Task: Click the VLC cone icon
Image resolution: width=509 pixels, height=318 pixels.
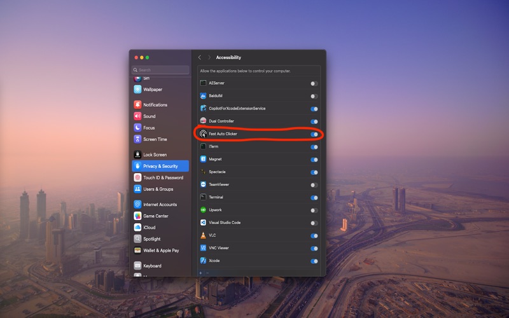Action: 203,235
